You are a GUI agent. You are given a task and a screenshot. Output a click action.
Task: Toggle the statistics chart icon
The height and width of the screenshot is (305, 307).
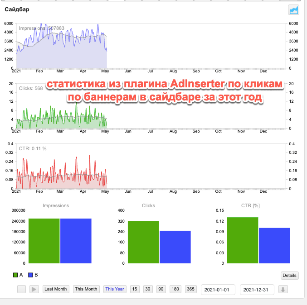coord(293,10)
